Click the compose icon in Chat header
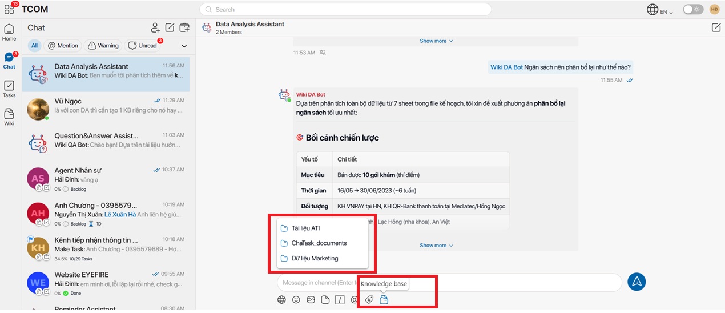Viewport: 725px width, 313px height. (x=170, y=27)
